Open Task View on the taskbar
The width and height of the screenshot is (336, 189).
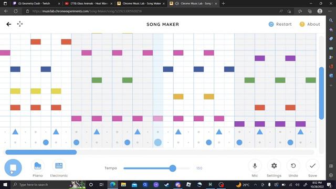(x=101, y=184)
